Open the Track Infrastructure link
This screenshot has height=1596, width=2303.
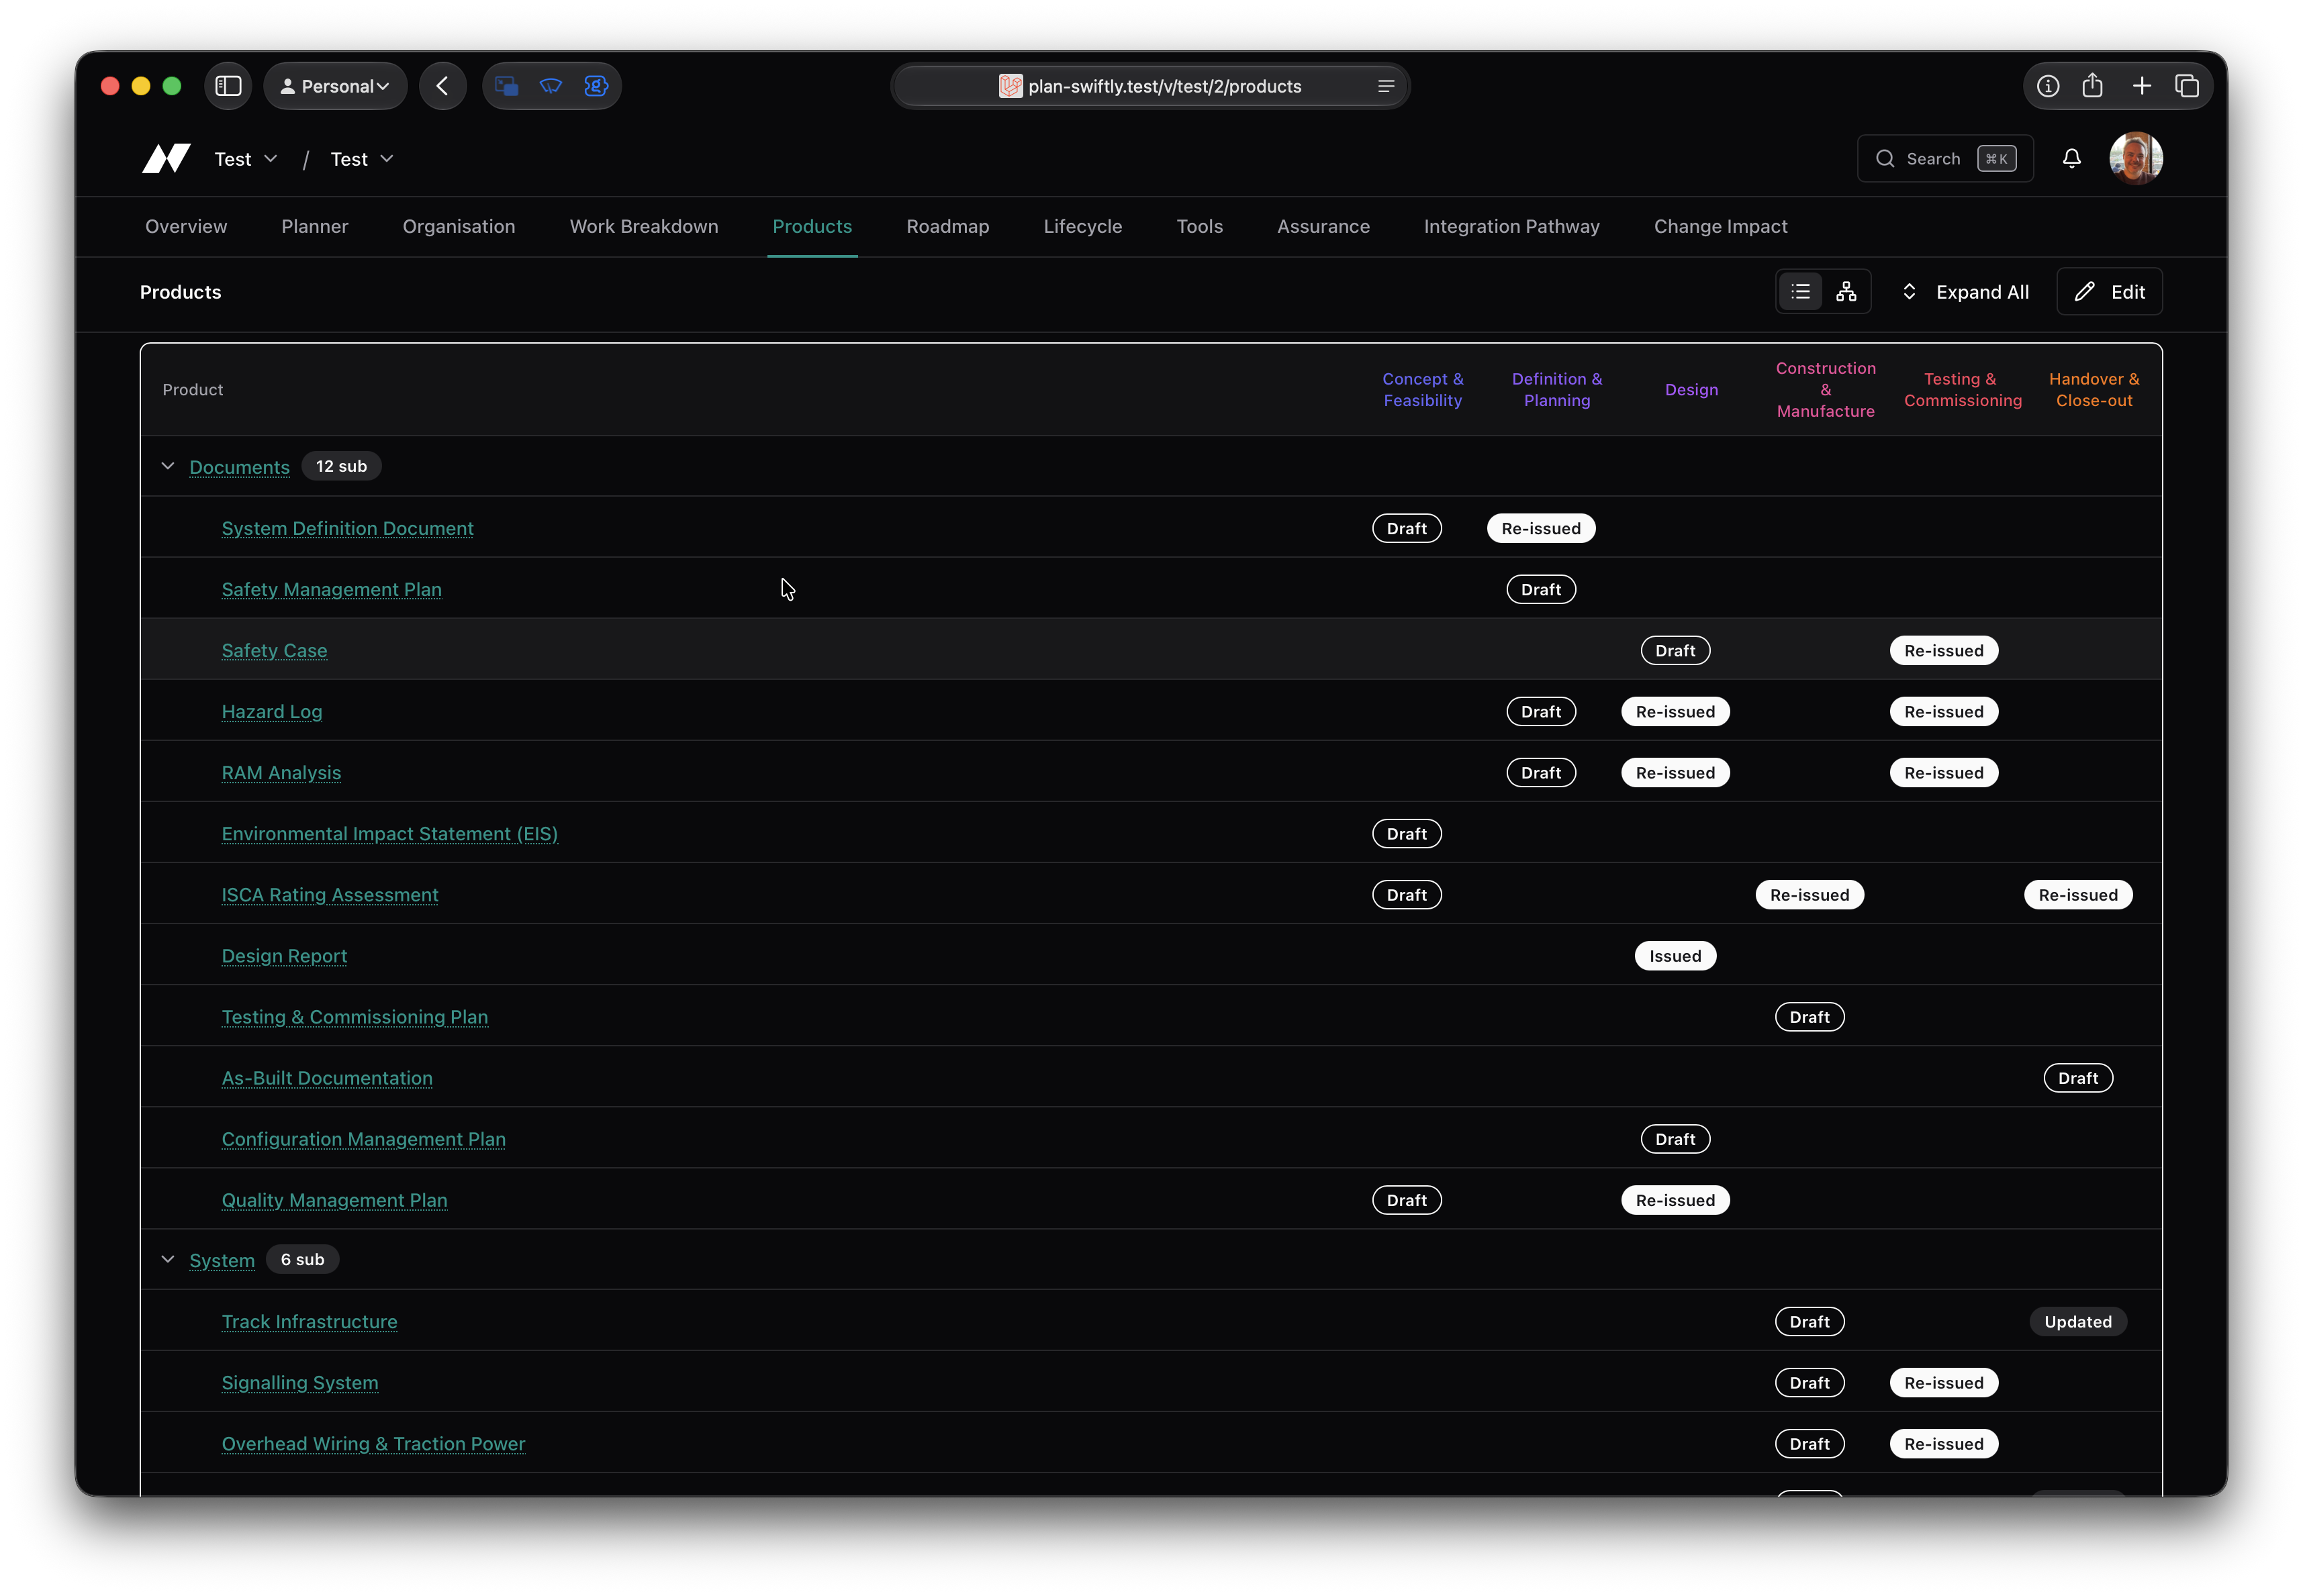(x=309, y=1321)
